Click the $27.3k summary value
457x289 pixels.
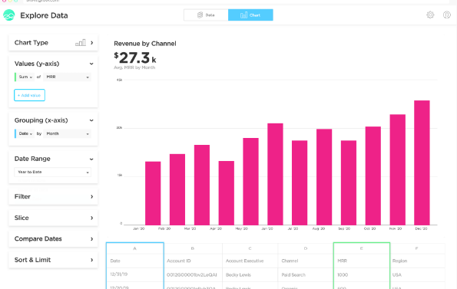tap(135, 57)
